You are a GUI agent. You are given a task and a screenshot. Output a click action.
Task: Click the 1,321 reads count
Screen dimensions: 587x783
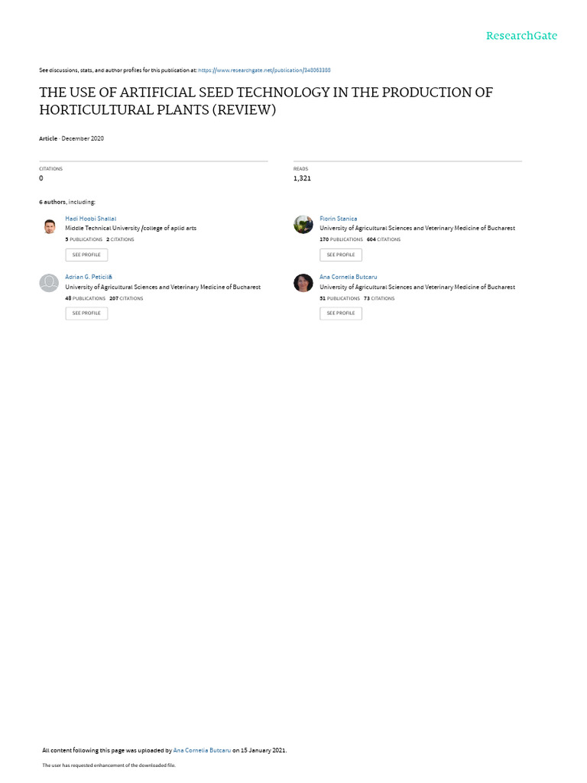point(302,178)
